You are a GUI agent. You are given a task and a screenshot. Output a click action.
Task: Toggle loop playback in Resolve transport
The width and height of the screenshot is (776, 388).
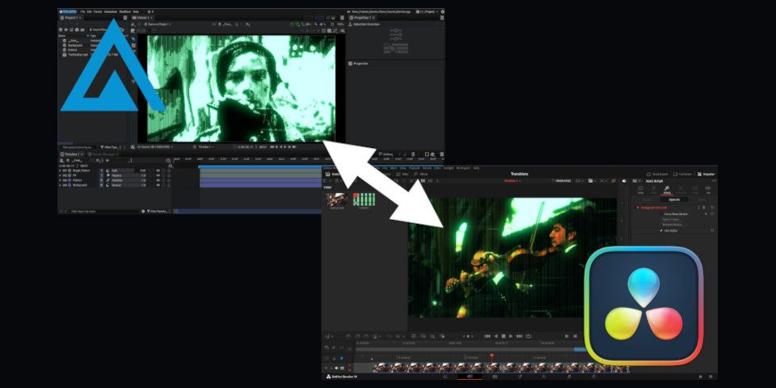pos(528,335)
